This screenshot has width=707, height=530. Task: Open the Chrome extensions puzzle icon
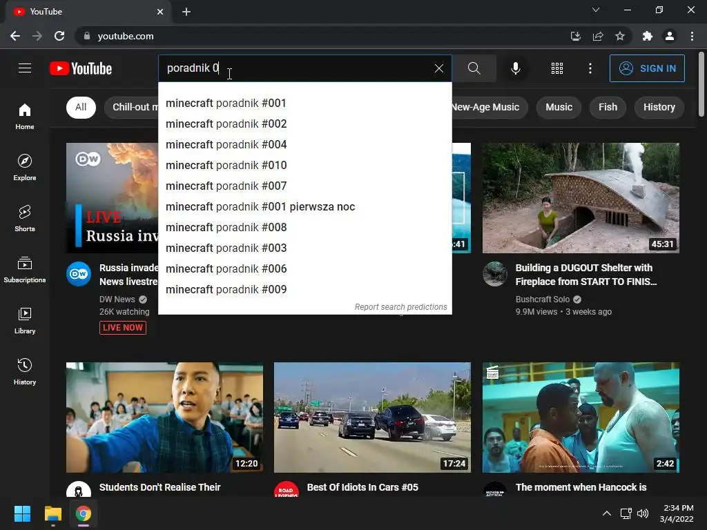[648, 36]
